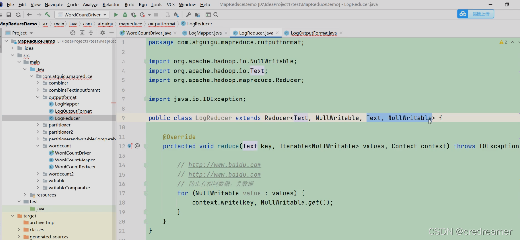Open Project Structure folder icon
This screenshot has width=520, height=240.
197,15
